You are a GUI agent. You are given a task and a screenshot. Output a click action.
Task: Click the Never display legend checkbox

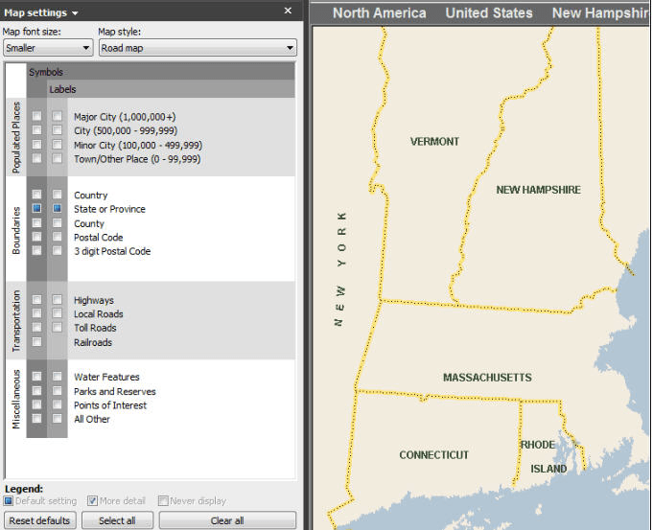163,500
